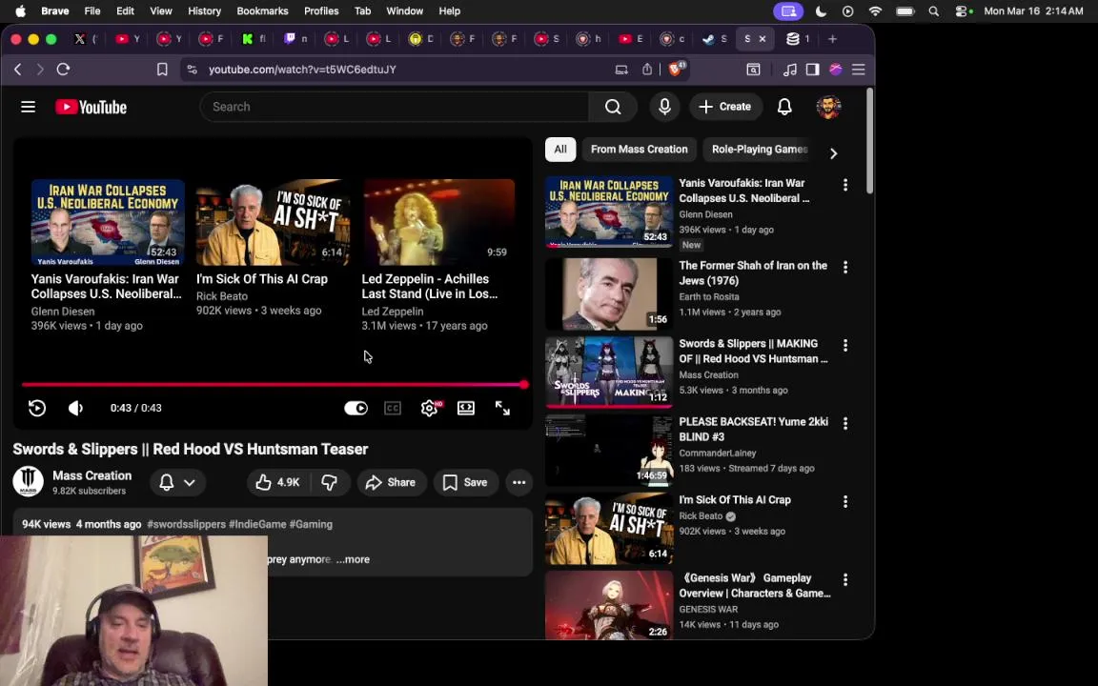Open Spotlight search in menu bar

click(x=933, y=11)
